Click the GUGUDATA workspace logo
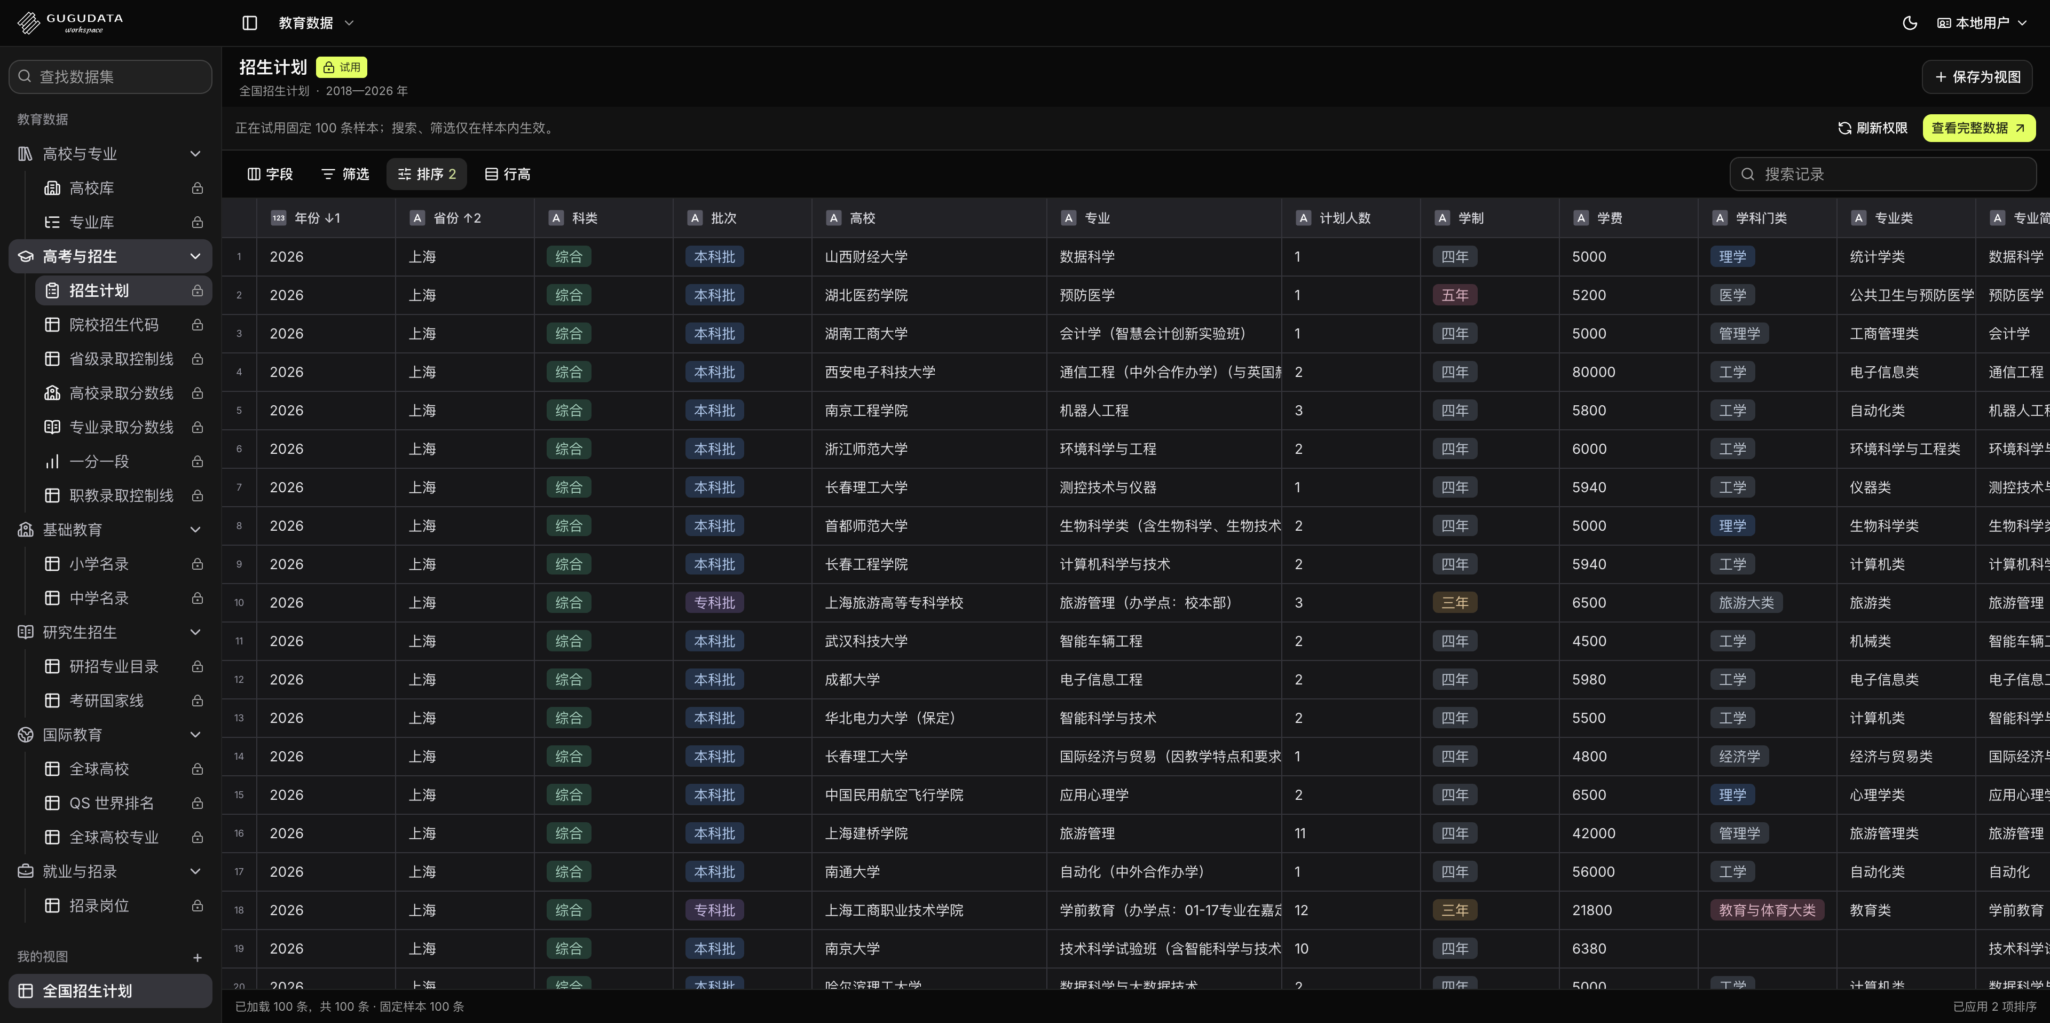This screenshot has width=2050, height=1023. (x=71, y=23)
